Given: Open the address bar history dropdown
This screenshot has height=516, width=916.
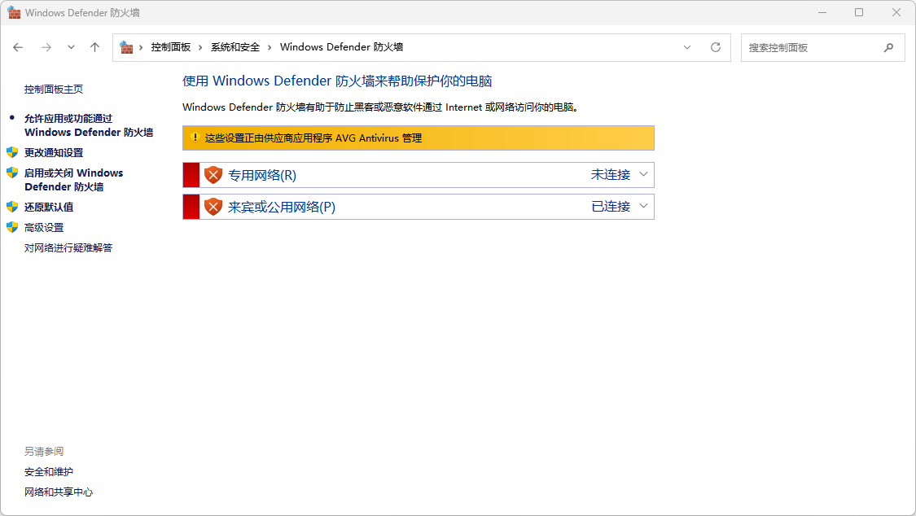Looking at the screenshot, I should click(687, 47).
